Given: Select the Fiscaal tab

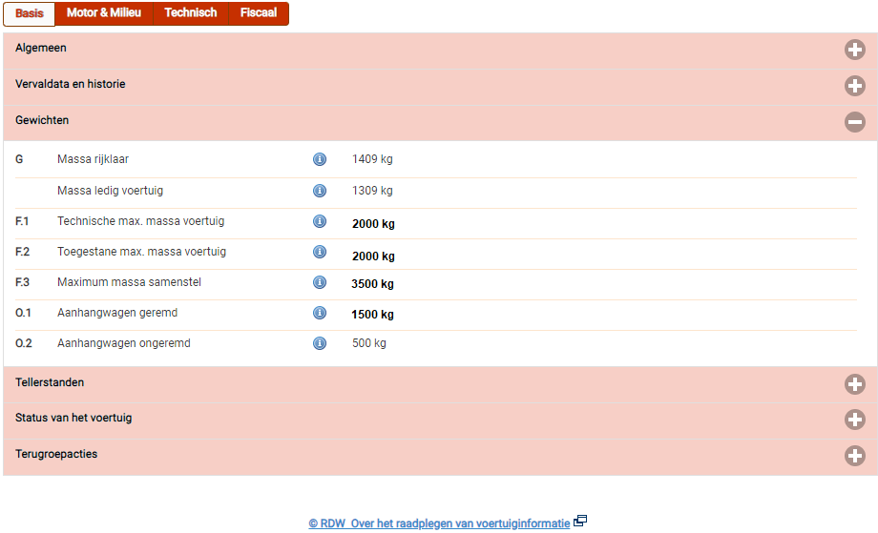Looking at the screenshot, I should pos(259,13).
